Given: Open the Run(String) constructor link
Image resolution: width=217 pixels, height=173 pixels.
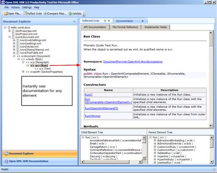Looking at the screenshot, I should (x=92, y=116).
